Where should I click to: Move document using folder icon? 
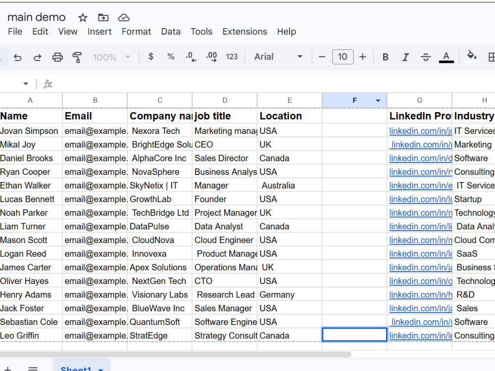pyautogui.click(x=103, y=18)
